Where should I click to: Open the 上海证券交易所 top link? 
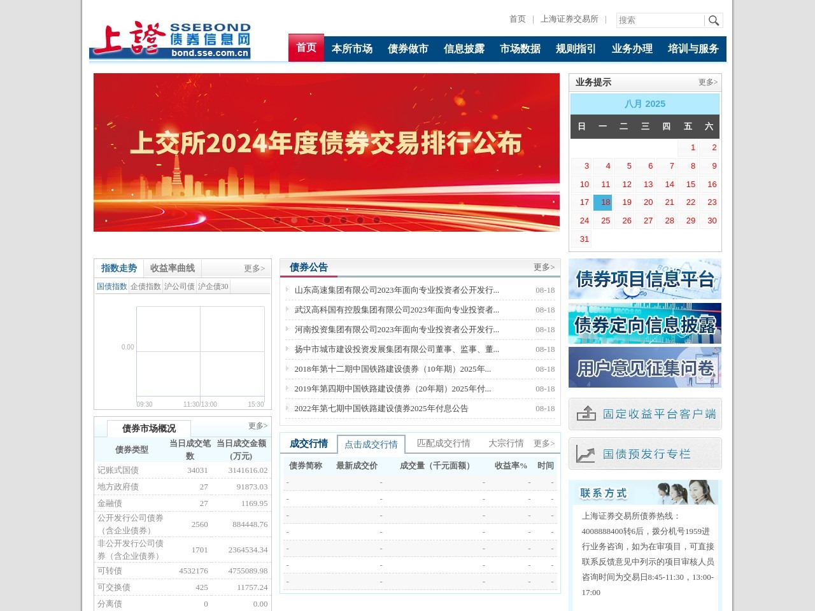569,19
